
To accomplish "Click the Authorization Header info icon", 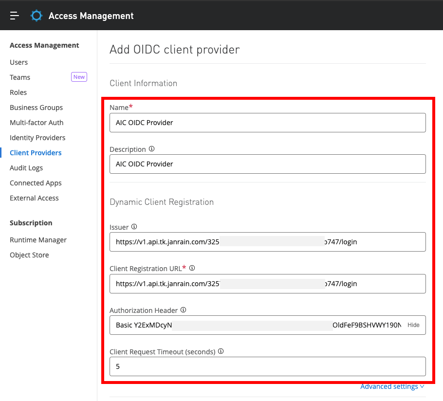I will 184,310.
